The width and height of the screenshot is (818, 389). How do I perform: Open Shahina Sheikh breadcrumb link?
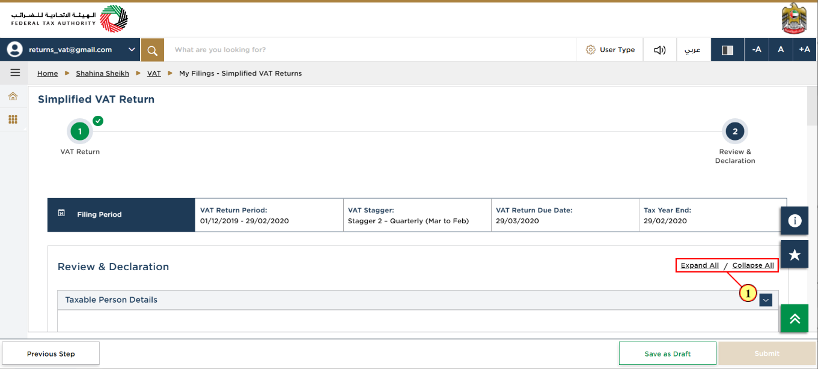point(102,73)
